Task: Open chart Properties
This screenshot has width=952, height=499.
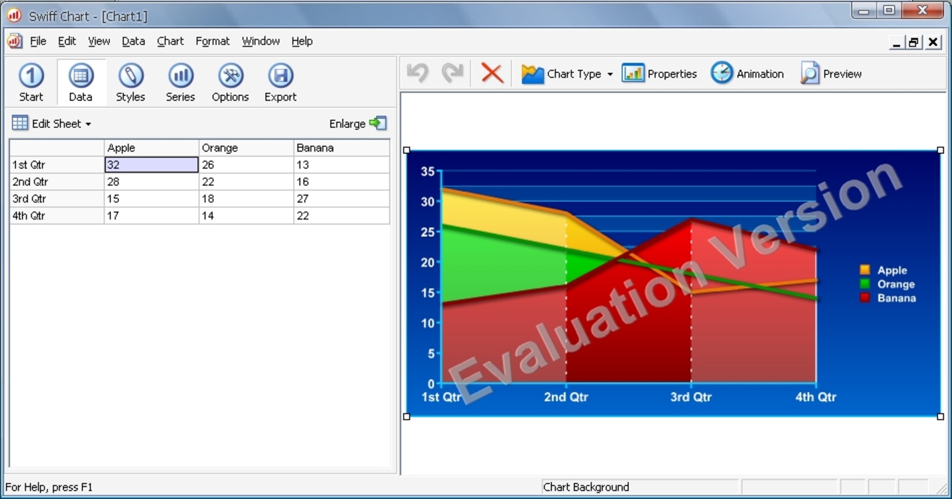Action: point(659,74)
